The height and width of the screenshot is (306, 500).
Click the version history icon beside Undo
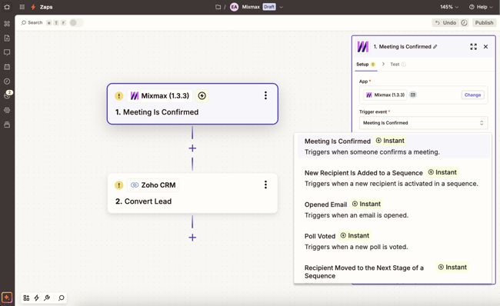tap(465, 22)
